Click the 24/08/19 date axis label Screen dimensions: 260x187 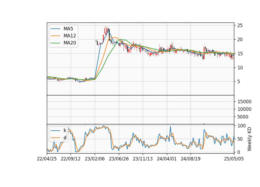point(190,159)
